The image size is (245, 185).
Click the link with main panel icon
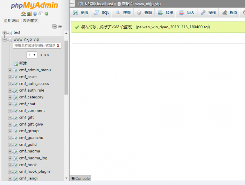(60, 26)
